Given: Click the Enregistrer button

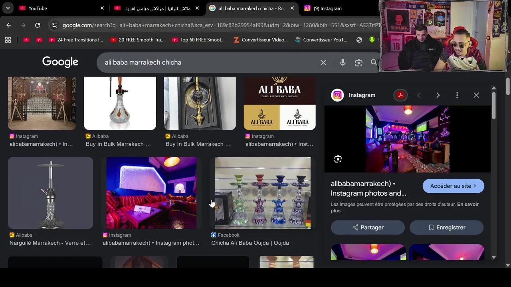Looking at the screenshot, I should [x=446, y=228].
